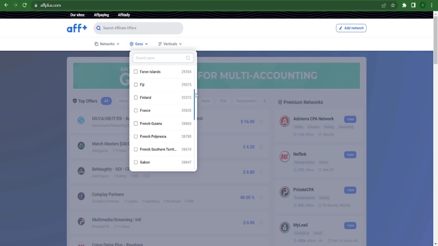Click the Premium Networks shield icon
The height and width of the screenshot is (246, 438).
pyautogui.click(x=280, y=102)
